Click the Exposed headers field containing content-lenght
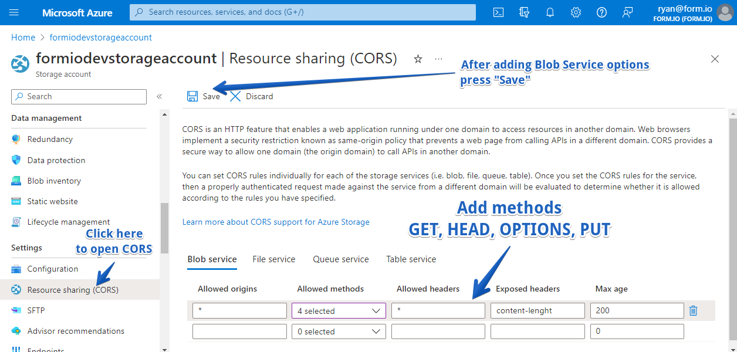The width and height of the screenshot is (737, 352). pos(537,311)
